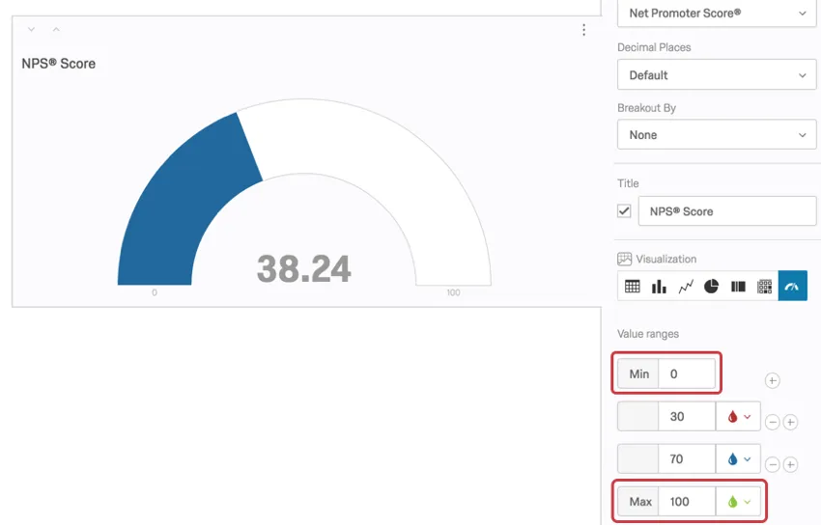Open the Decimal Places Default dropdown
Screen dimensions: 821x525
pos(717,74)
